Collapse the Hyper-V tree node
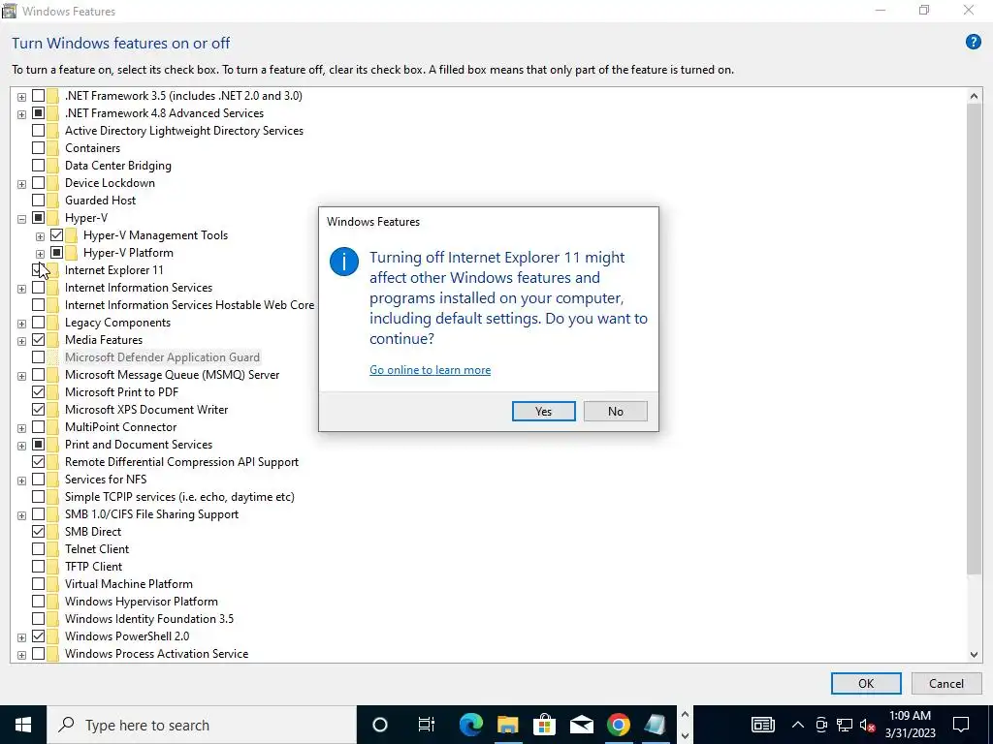The height and width of the screenshot is (744, 993). click(x=21, y=219)
